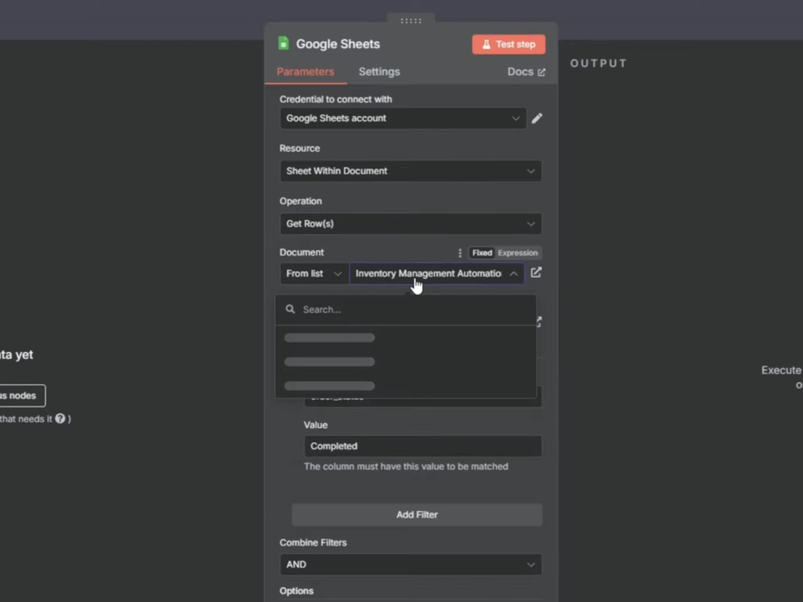This screenshot has width=803, height=602.
Task: Open the Docs external link
Action: click(x=526, y=71)
